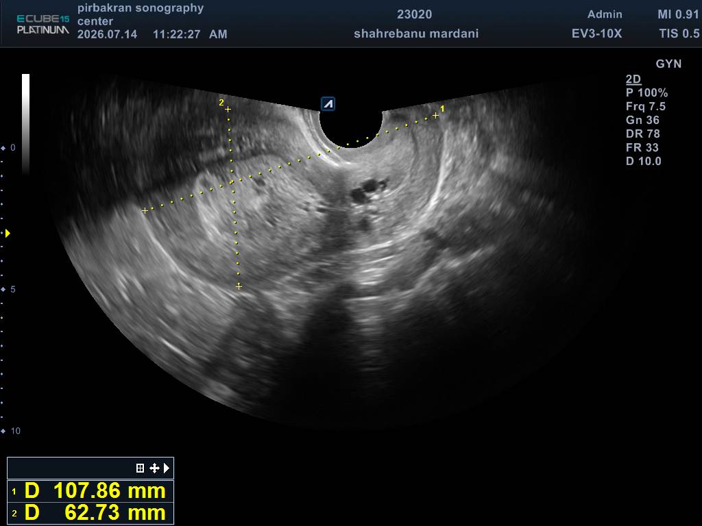
Task: Click the Admin user label
Action: tap(605, 14)
